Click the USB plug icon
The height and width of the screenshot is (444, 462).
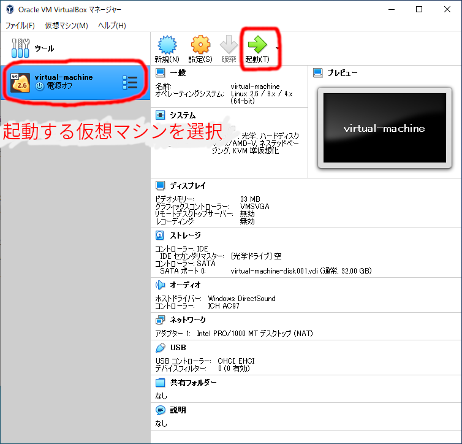coord(161,348)
